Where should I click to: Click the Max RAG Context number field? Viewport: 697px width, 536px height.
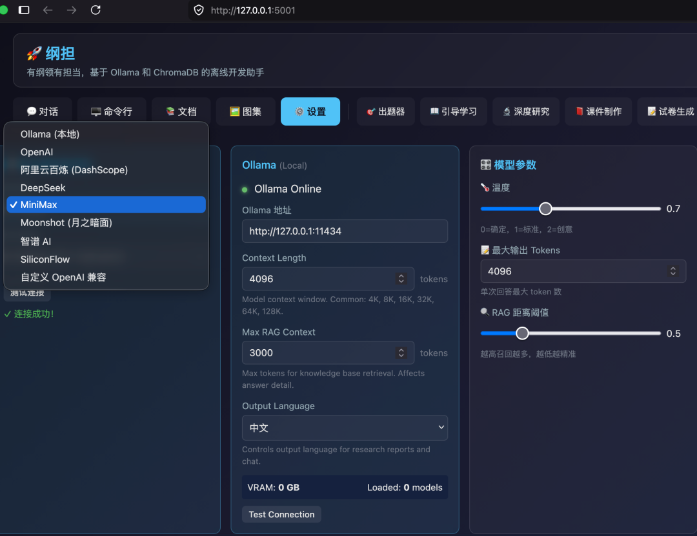328,353
